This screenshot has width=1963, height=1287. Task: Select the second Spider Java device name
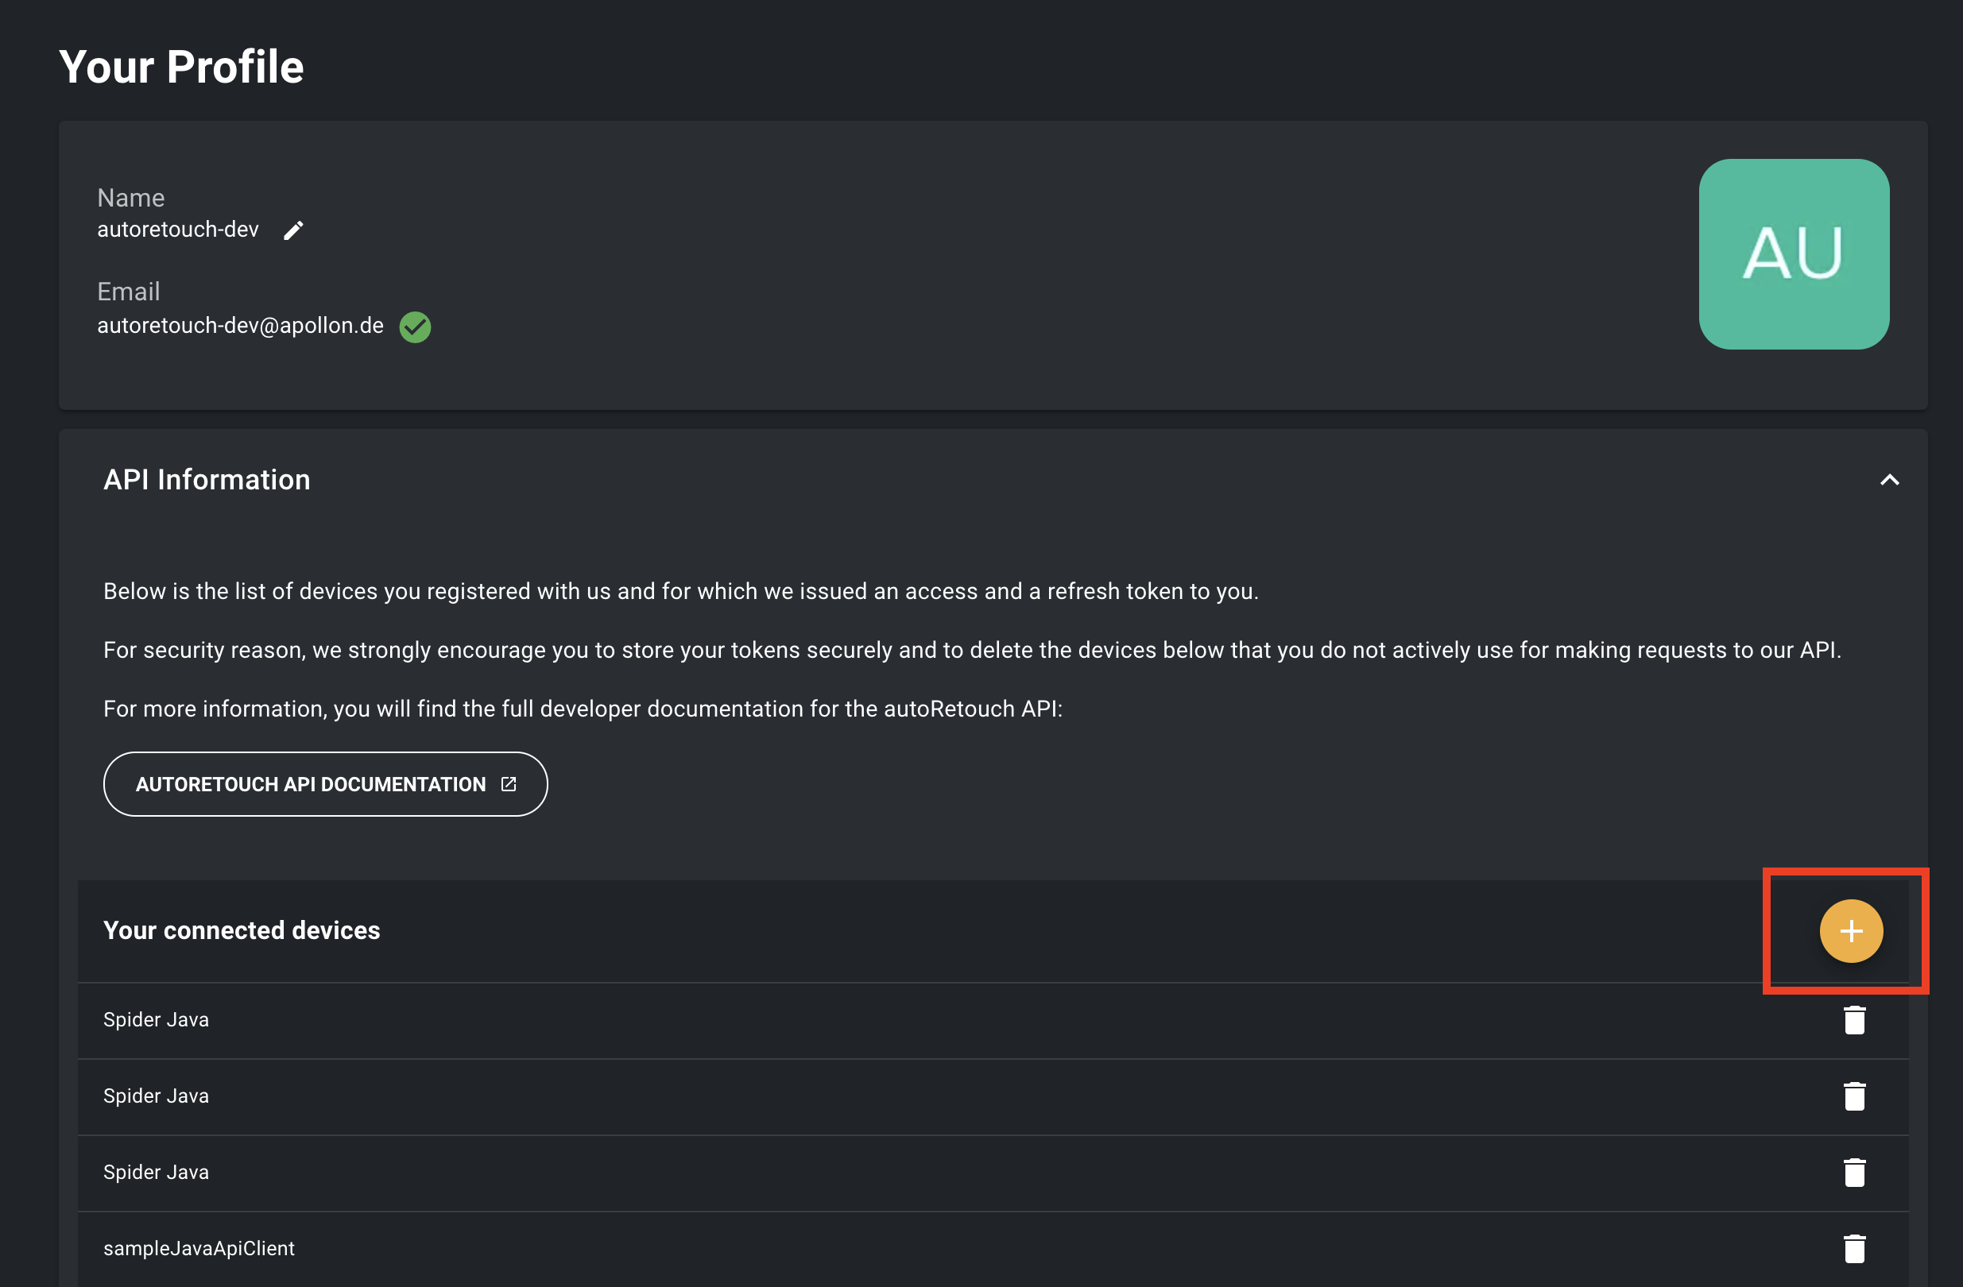156,1096
